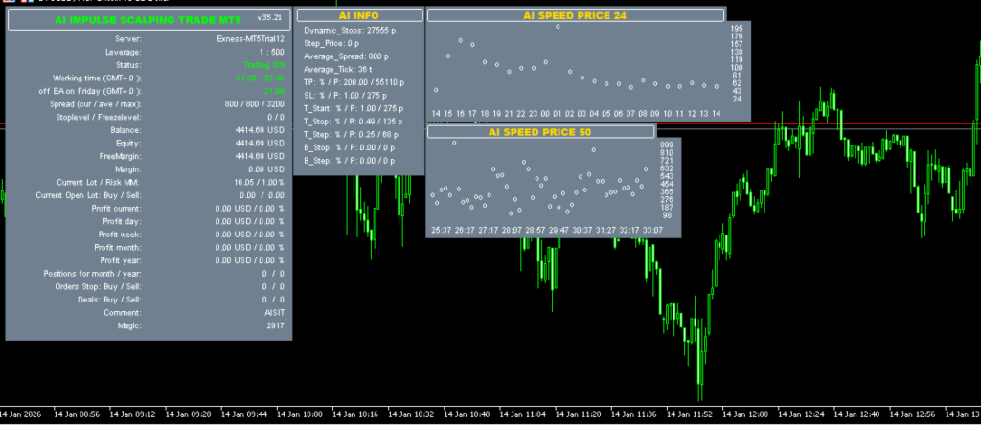Click the Average_Tick: 36 t line
The width and height of the screenshot is (981, 425).
click(337, 69)
